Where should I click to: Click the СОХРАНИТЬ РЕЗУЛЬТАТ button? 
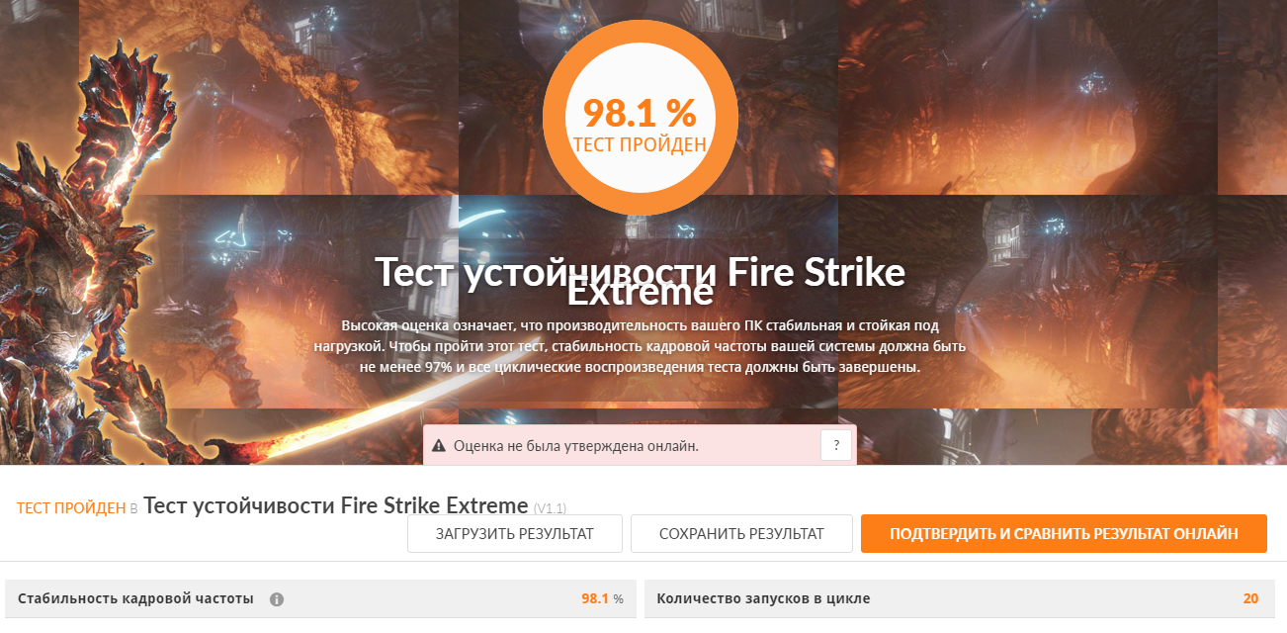pyautogui.click(x=741, y=533)
